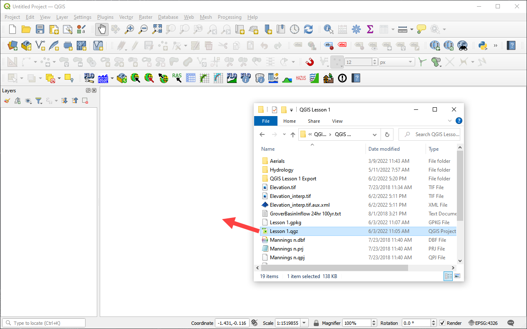This screenshot has height=329, width=527.
Task: Select the Pan Map hand tool
Action: tap(102, 29)
